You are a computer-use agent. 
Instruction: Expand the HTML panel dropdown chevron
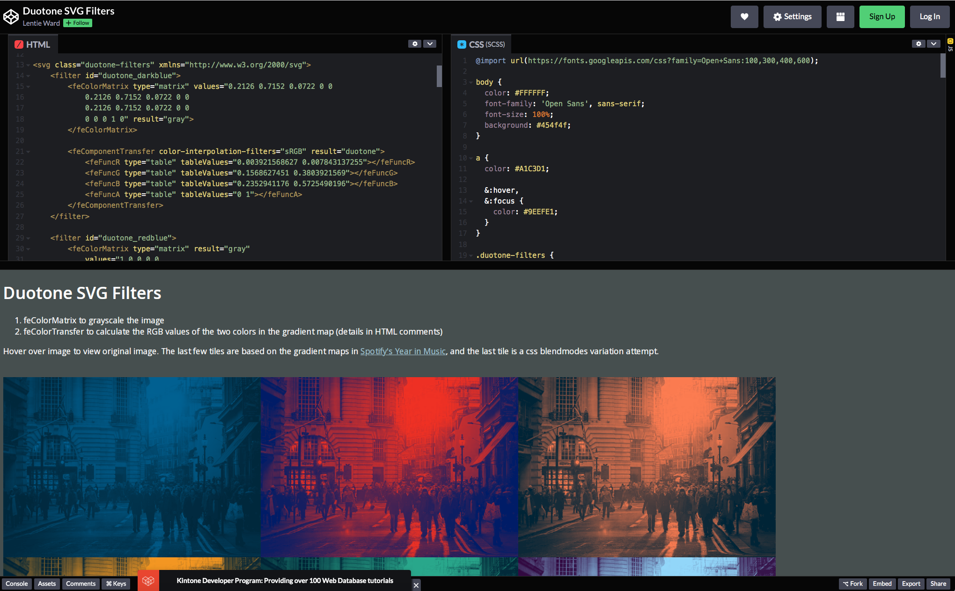[430, 44]
